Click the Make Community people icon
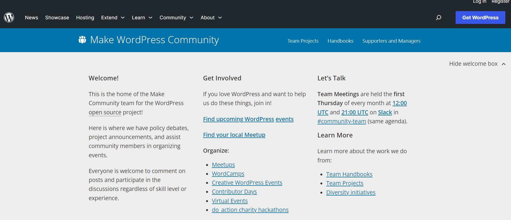Screen dimensions: 511x220 tap(82, 40)
